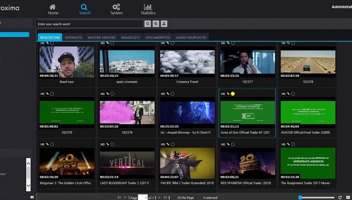
Task: Click the "0 selected" status text
Action: pyautogui.click(x=210, y=198)
